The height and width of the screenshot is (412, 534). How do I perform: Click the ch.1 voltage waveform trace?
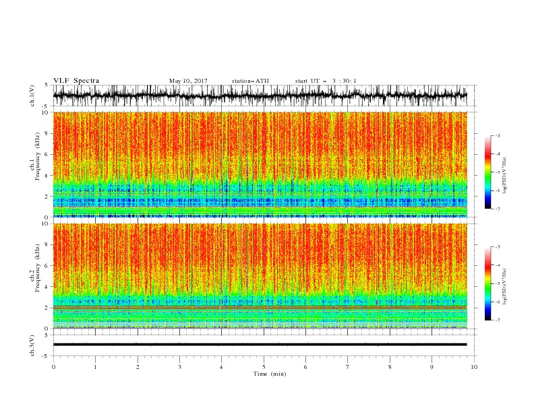pyautogui.click(x=260, y=96)
